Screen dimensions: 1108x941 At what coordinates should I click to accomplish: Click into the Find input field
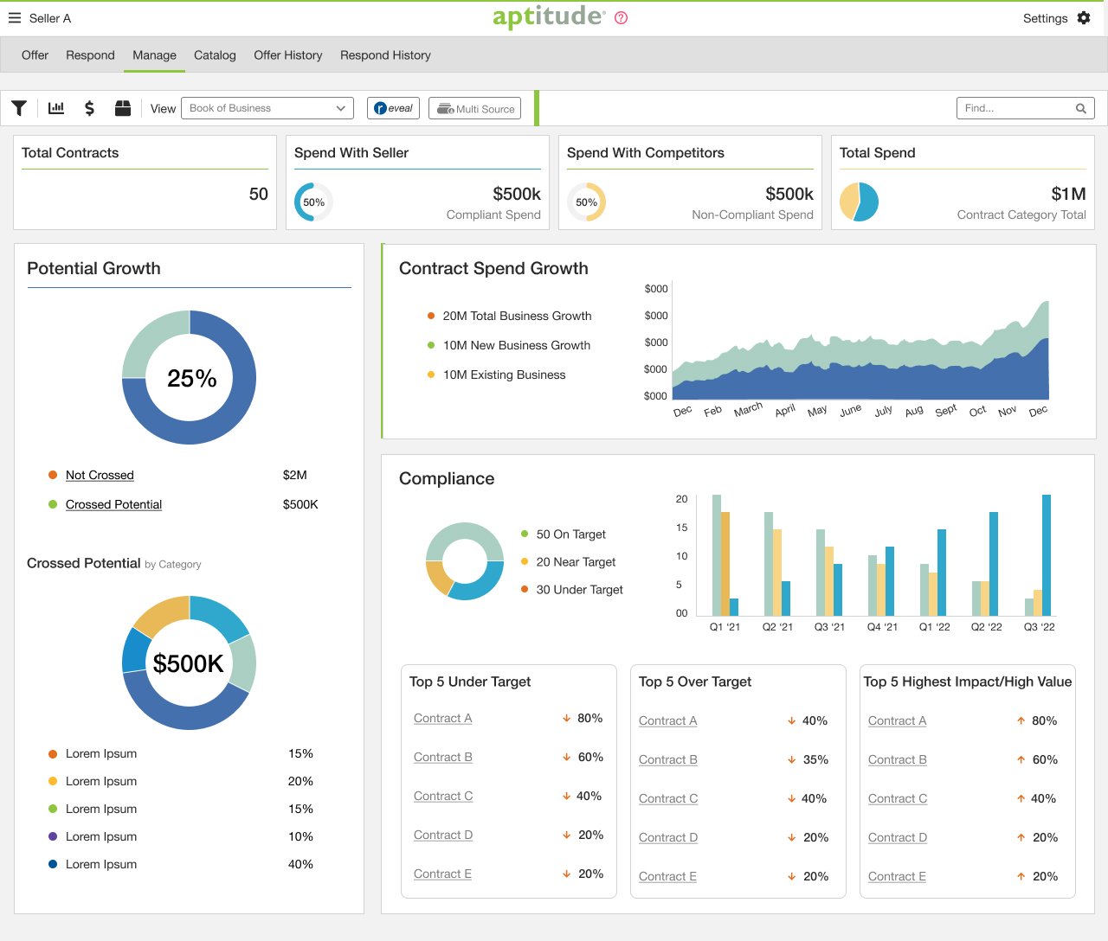click(1015, 108)
